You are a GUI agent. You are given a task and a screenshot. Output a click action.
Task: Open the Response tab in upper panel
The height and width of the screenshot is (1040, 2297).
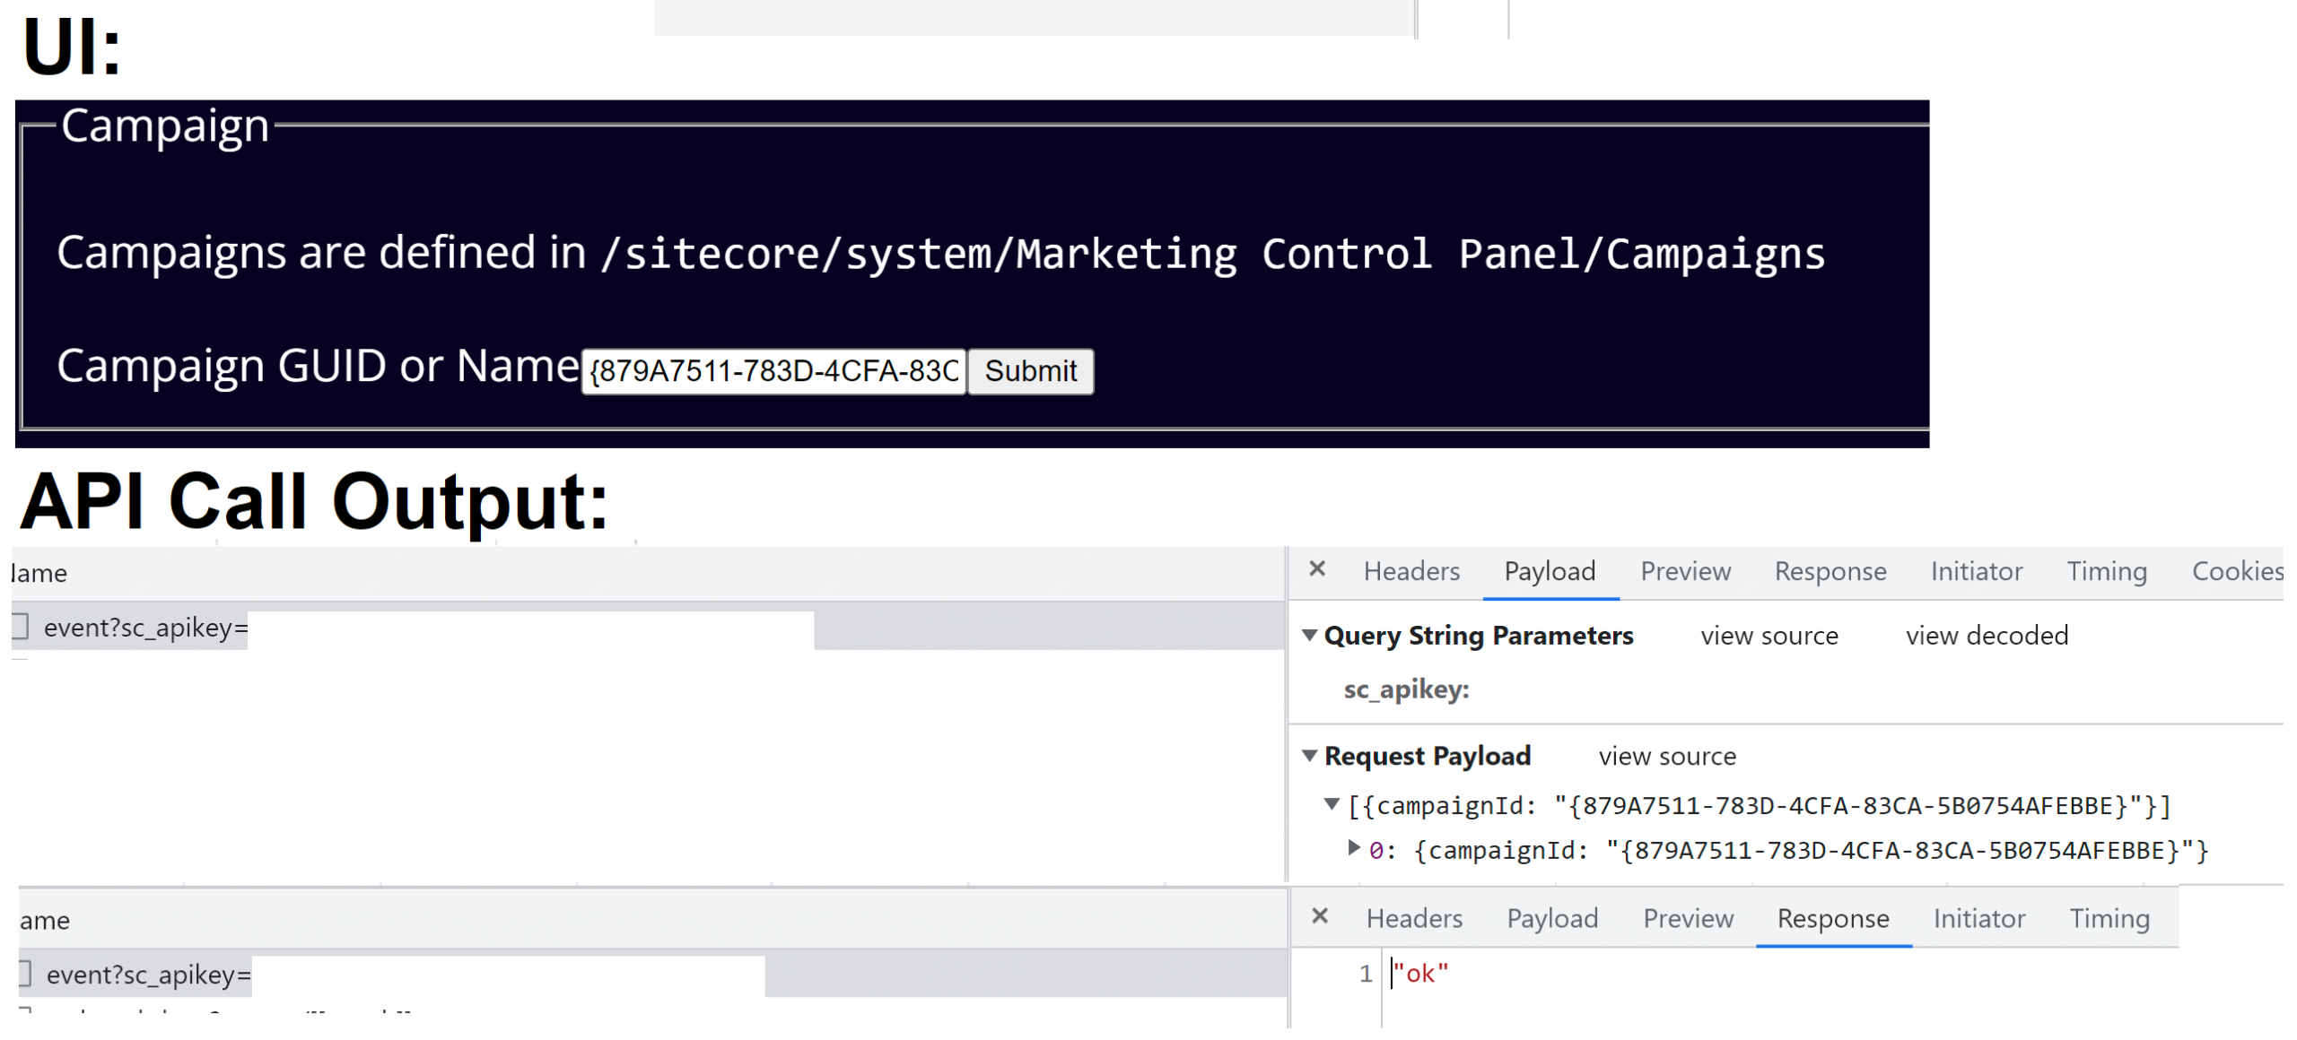[1830, 571]
